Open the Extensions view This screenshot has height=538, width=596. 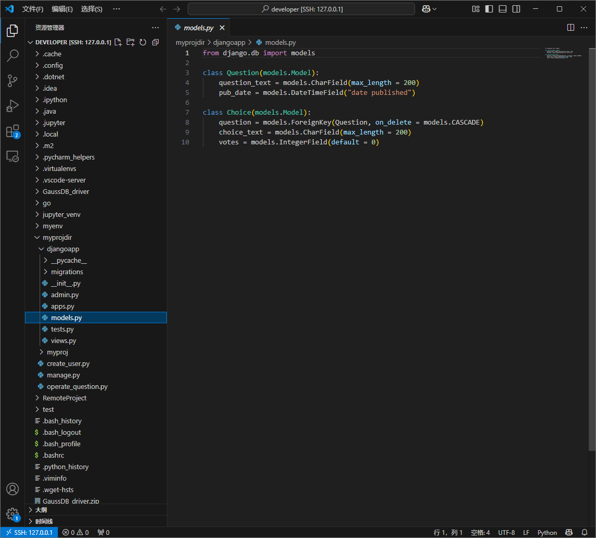point(13,131)
